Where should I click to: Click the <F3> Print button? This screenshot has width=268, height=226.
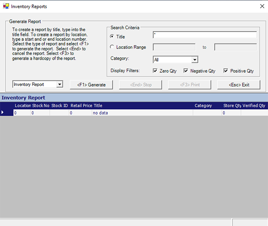(190, 85)
